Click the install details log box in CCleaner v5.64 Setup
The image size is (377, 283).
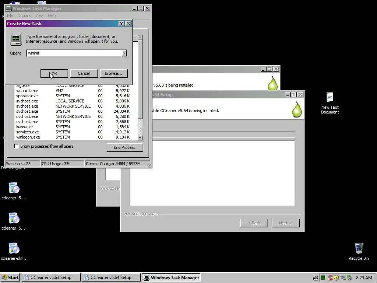tap(212, 174)
